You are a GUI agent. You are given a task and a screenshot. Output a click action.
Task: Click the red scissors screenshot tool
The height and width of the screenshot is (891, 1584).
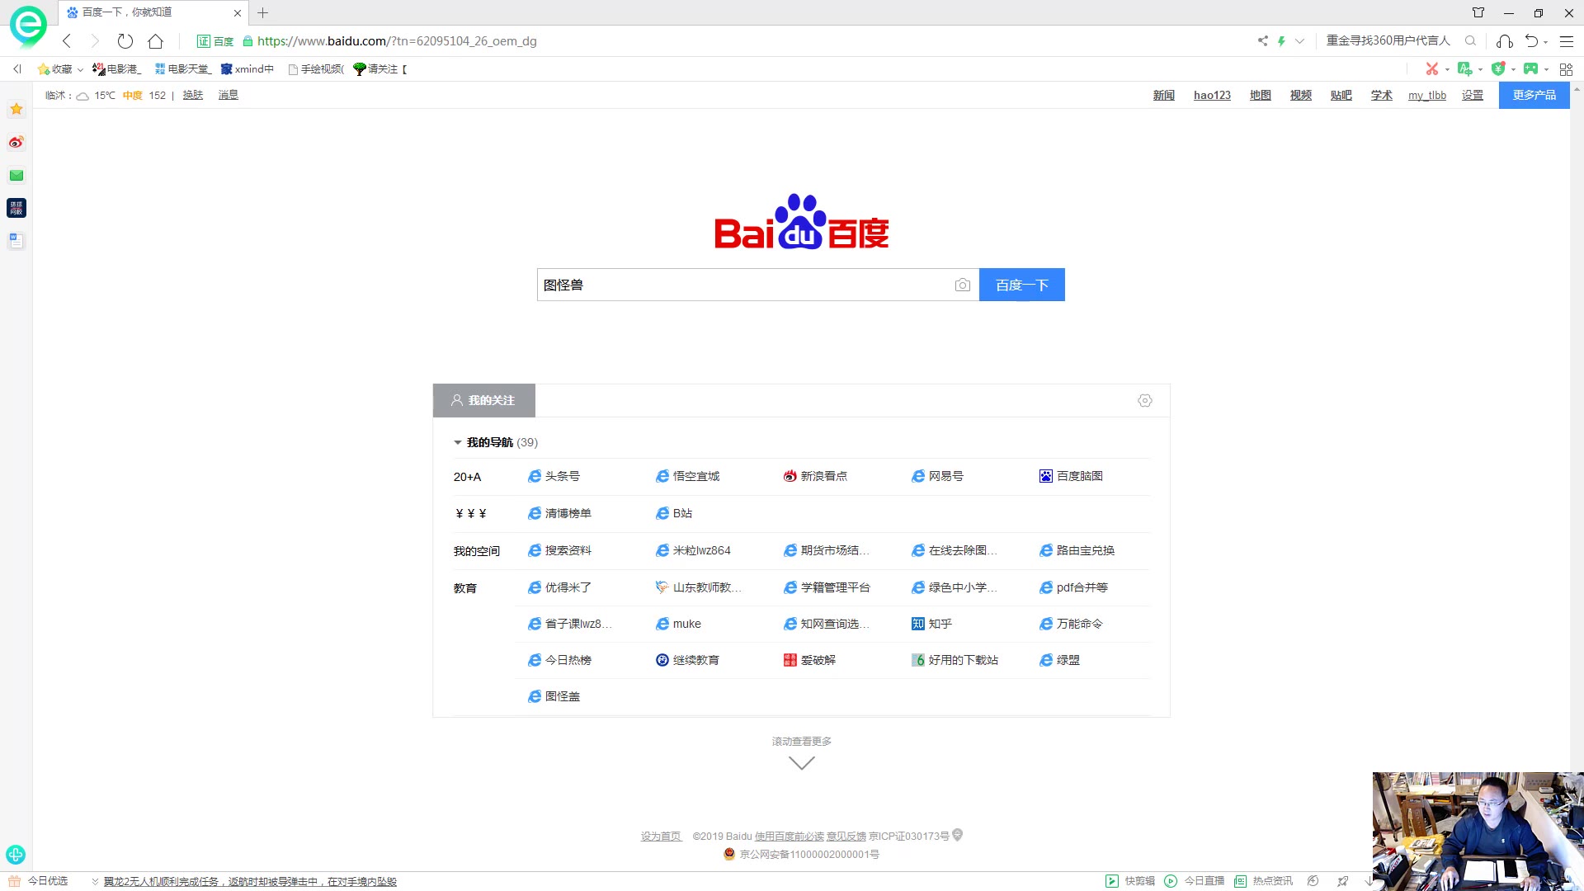(x=1432, y=69)
